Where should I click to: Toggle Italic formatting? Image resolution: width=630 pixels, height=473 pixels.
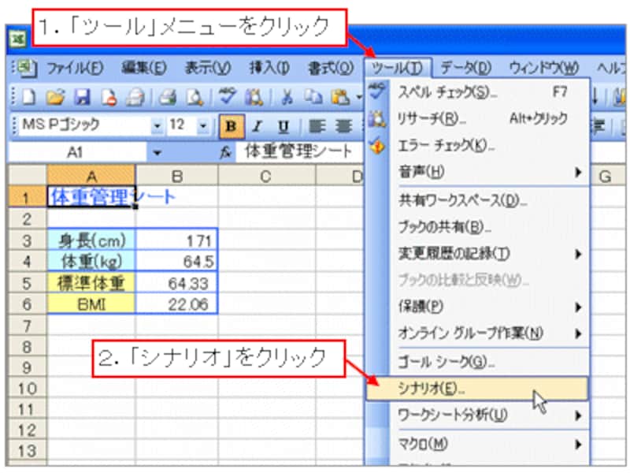(x=258, y=126)
